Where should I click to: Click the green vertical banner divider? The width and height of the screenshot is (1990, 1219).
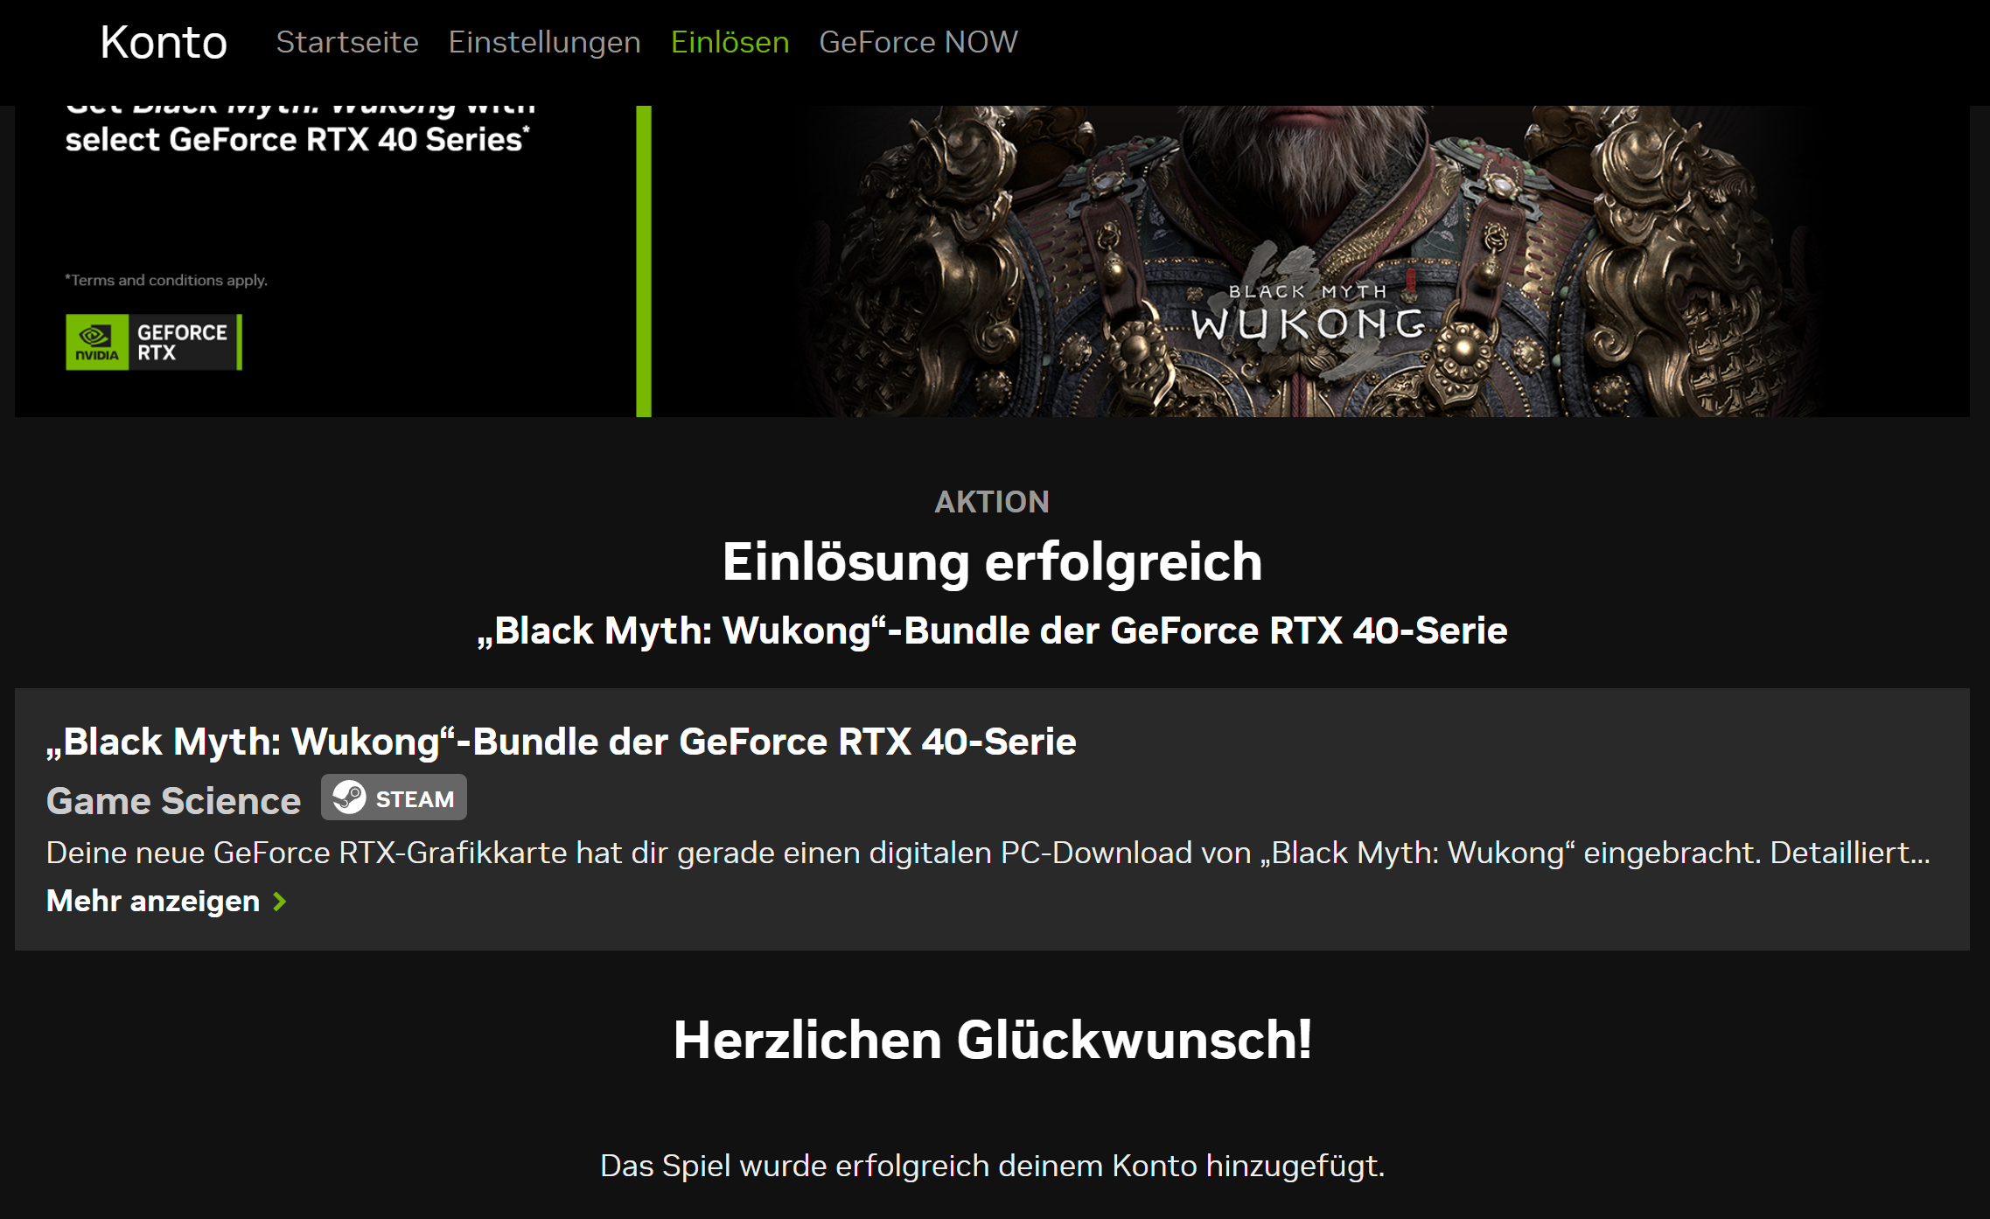tap(644, 261)
